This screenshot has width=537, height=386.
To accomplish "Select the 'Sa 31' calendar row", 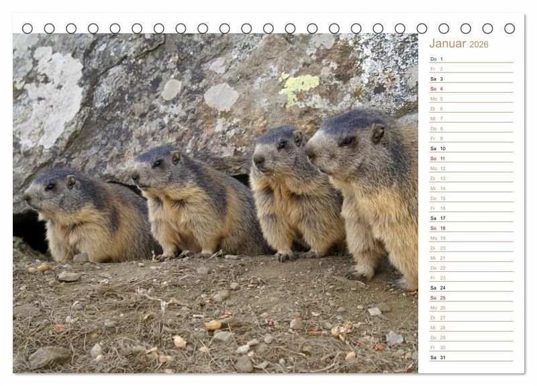I will (471, 357).
